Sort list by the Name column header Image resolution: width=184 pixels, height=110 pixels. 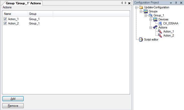click(x=15, y=14)
